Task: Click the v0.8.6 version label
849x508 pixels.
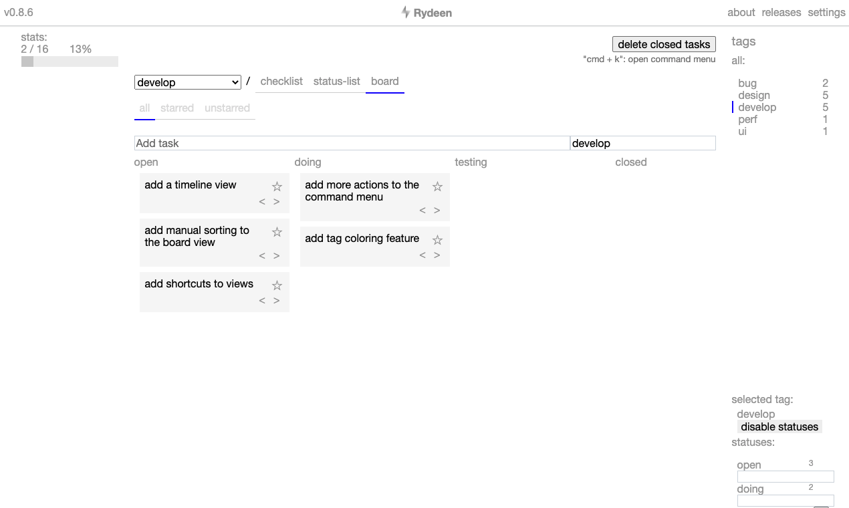Action: (x=19, y=12)
